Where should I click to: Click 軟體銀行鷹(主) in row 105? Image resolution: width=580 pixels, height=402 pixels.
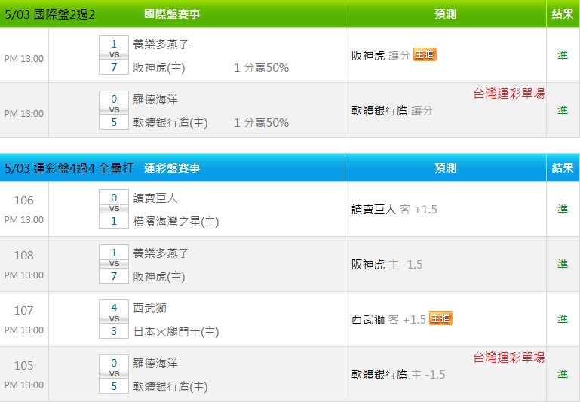(170, 387)
